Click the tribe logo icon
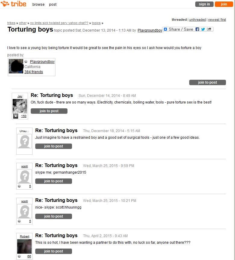235x260 pixels. pyautogui.click(x=5, y=4)
